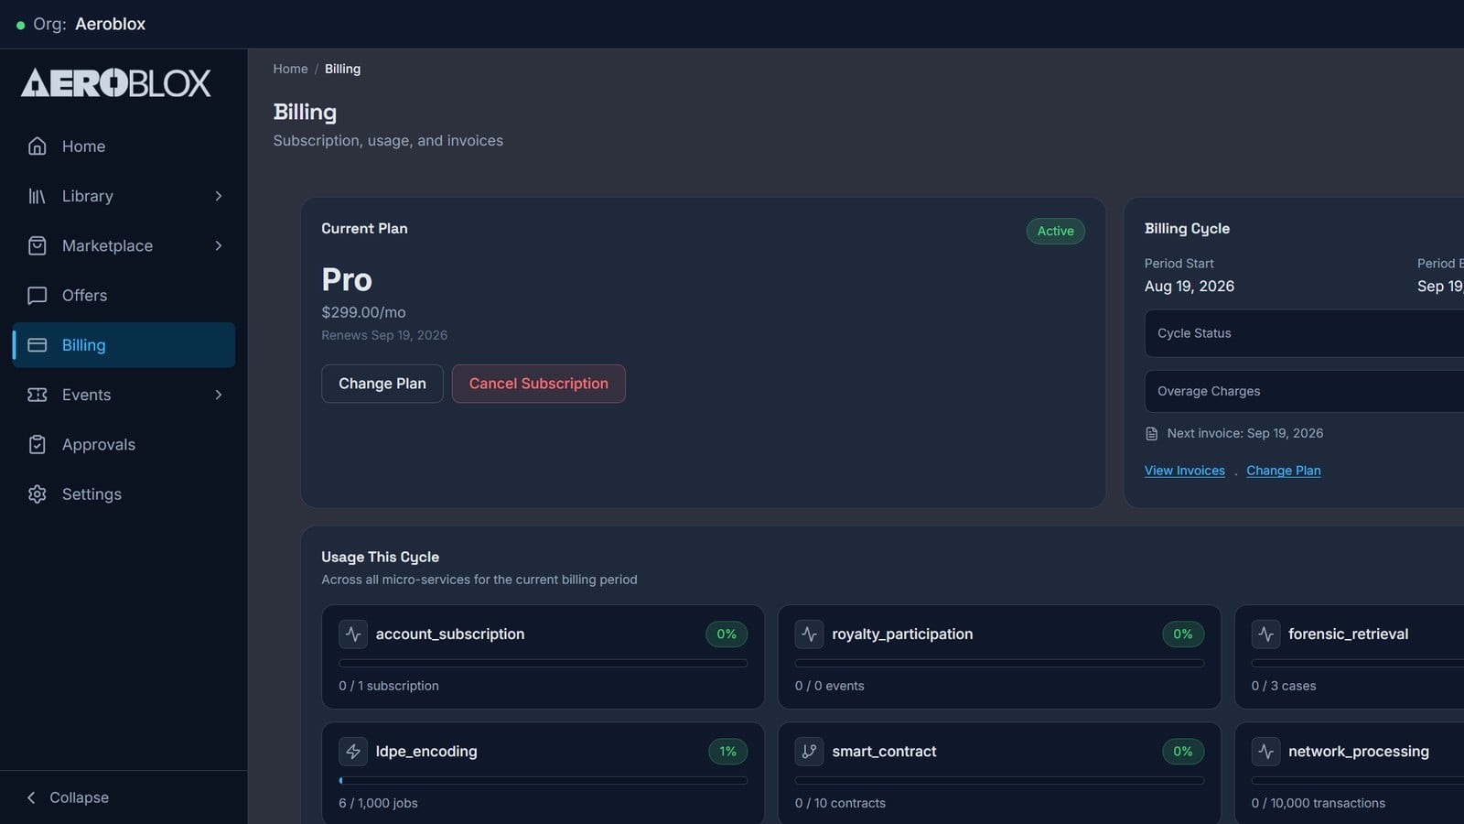Click the Billing credit card icon
This screenshot has width=1464, height=824.
point(37,345)
